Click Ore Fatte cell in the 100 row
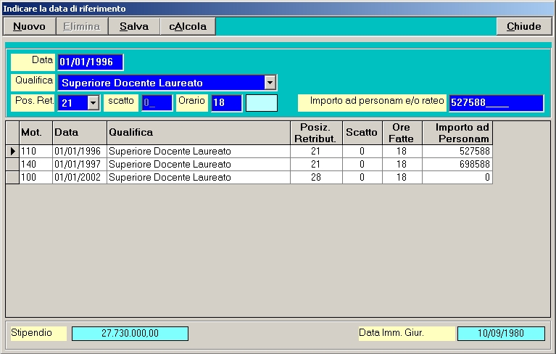The height and width of the screenshot is (354, 556). tap(402, 177)
